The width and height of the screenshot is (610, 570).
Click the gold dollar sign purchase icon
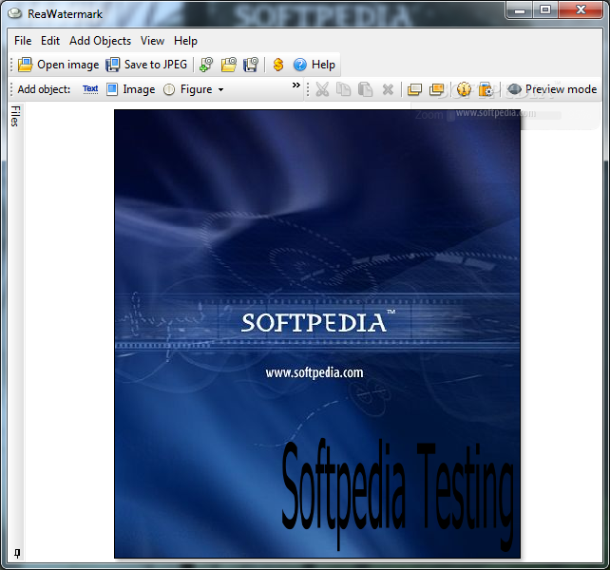point(278,65)
